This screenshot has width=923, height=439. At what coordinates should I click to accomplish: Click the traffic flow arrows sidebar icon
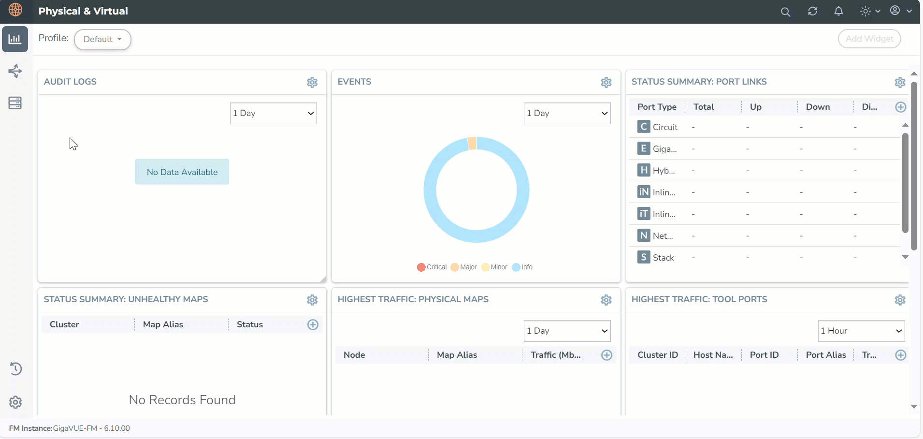pos(15,71)
